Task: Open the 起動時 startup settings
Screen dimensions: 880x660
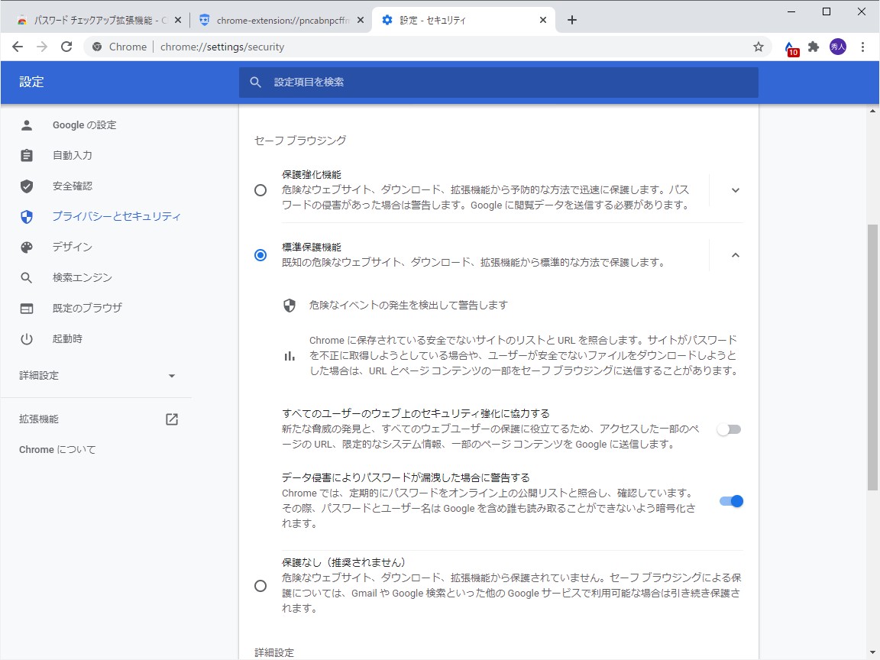Action: 67,338
